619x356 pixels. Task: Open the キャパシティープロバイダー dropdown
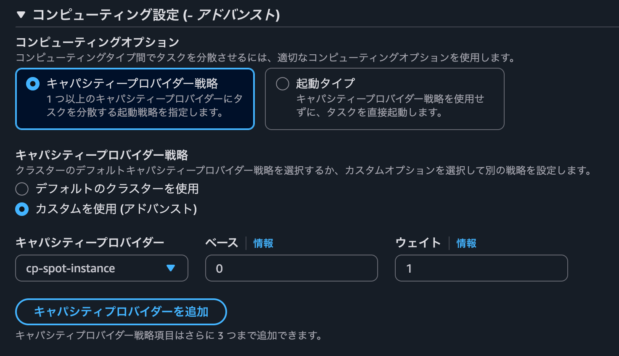(x=101, y=268)
